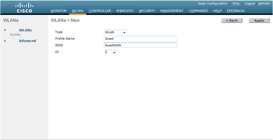
Task: Select the COMMANDS tab
Action: click(198, 11)
